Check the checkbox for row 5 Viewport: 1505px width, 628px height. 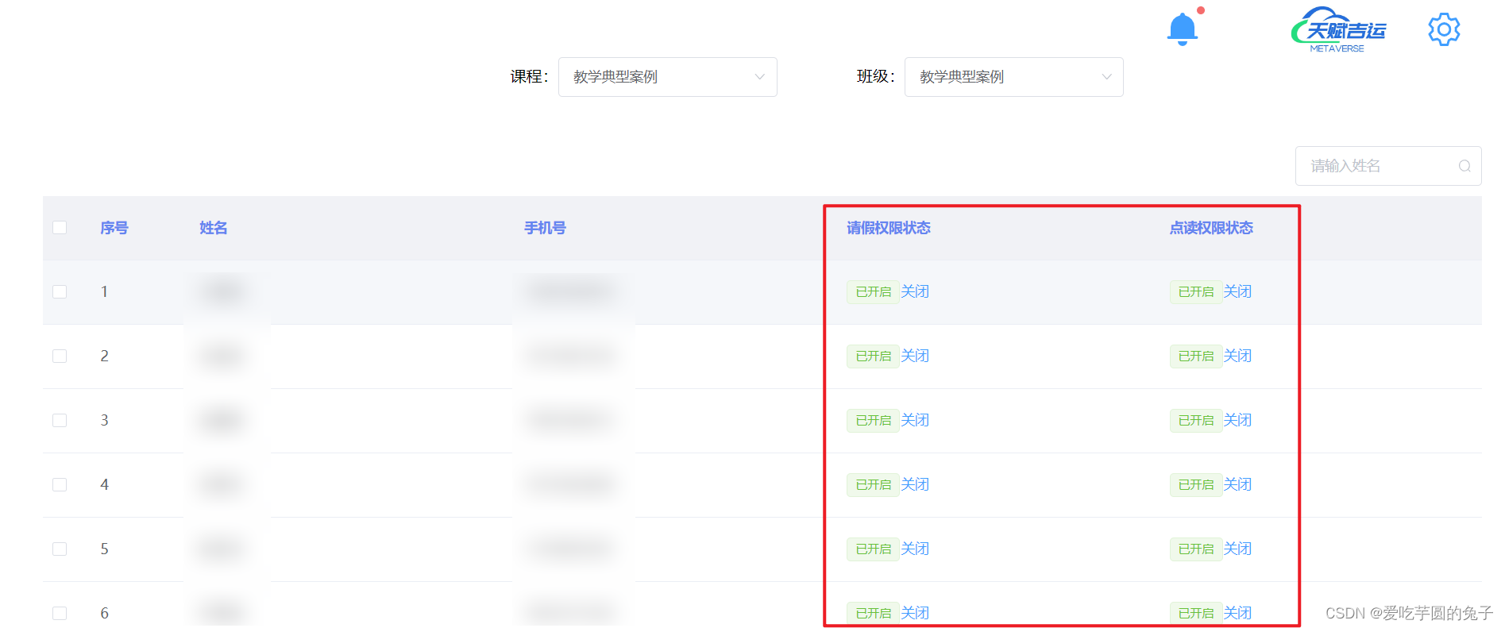60,549
